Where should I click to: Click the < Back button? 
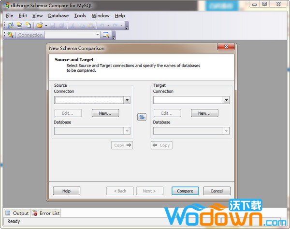120,191
